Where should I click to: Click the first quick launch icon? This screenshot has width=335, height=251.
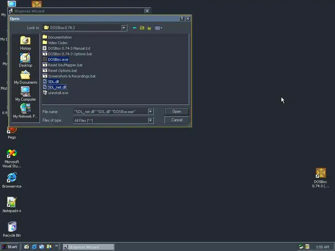[26, 247]
